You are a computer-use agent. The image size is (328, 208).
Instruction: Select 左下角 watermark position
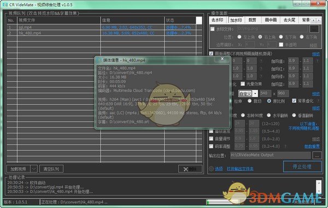pos(281,37)
